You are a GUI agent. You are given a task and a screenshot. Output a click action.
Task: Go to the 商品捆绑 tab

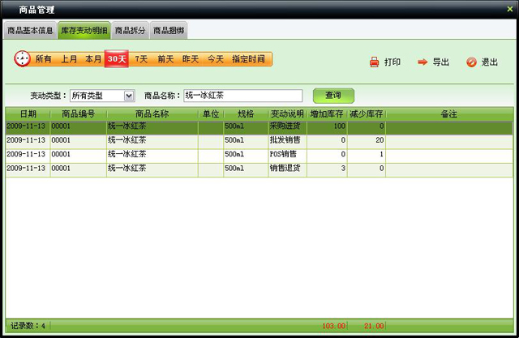[169, 31]
